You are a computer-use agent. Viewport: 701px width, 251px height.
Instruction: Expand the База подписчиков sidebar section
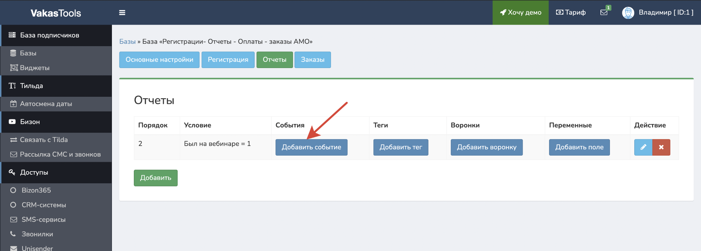point(50,35)
